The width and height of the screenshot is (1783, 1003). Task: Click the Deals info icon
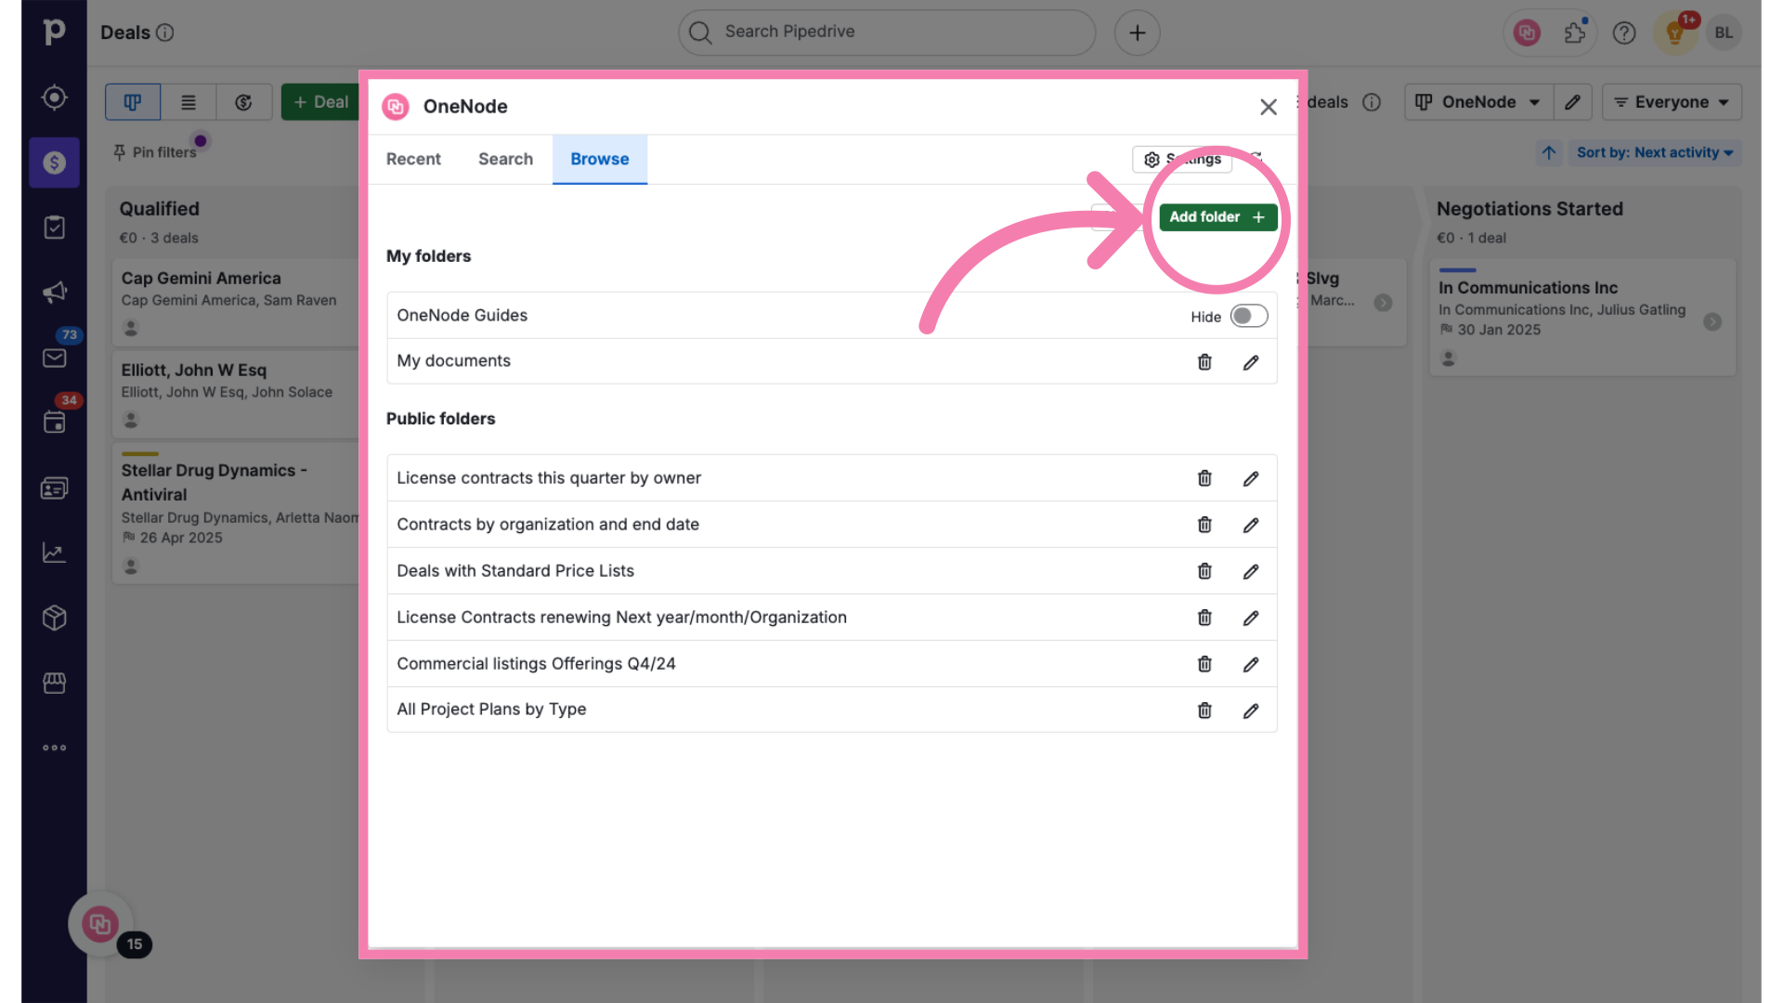point(164,33)
